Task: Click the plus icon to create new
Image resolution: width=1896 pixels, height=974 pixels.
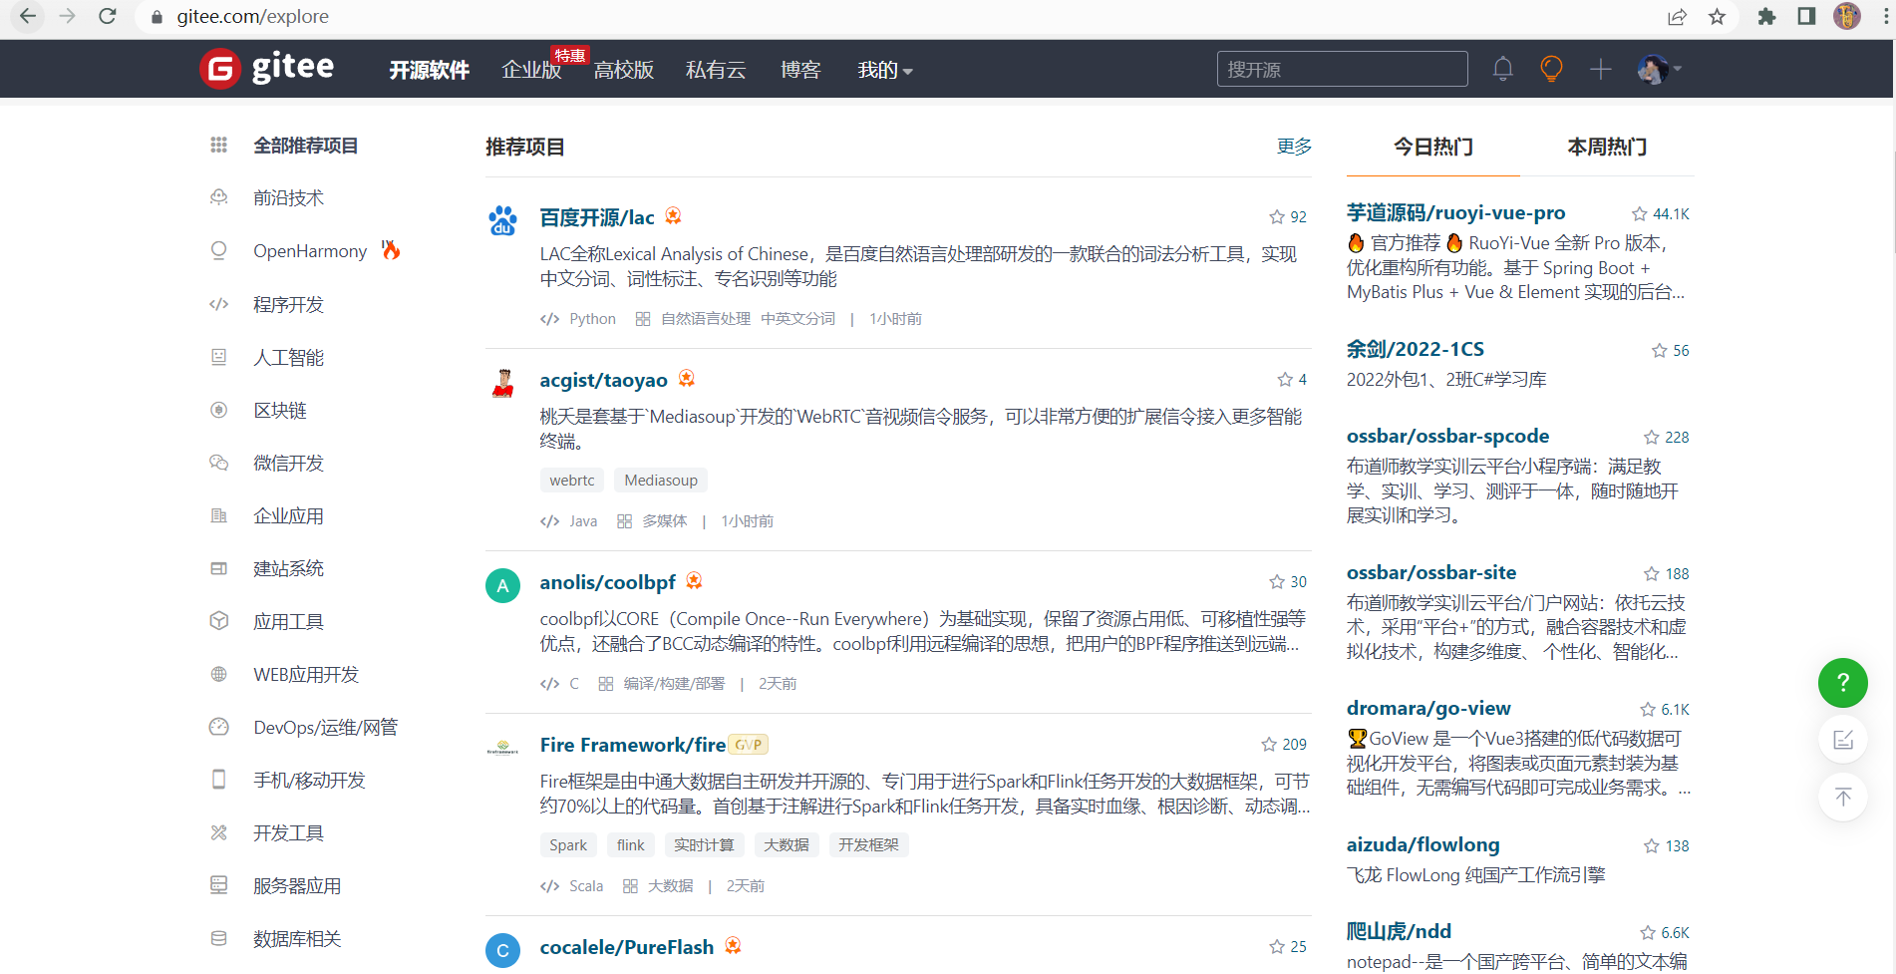Action: pyautogui.click(x=1600, y=69)
